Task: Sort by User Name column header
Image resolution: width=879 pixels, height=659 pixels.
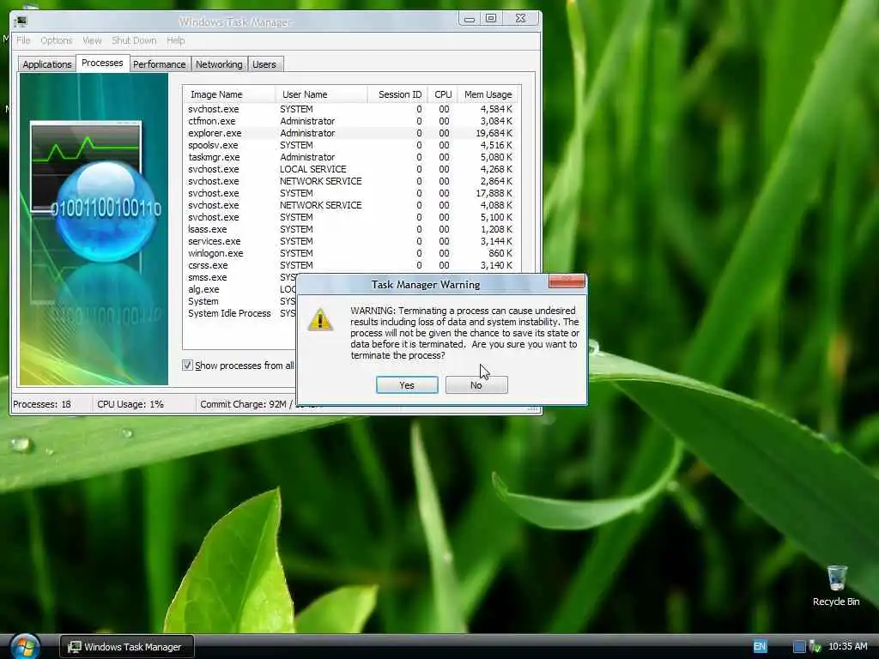Action: tap(321, 94)
